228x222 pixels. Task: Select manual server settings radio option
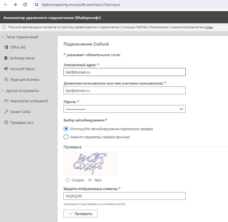[x=66, y=137]
